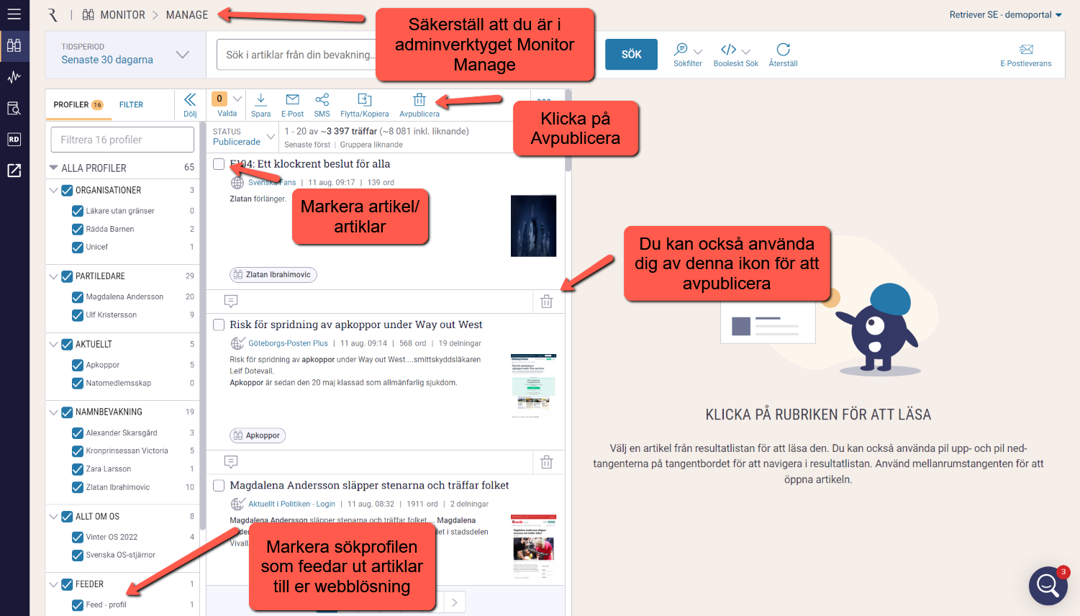The width and height of the screenshot is (1080, 616).
Task: Switch to the FILTER tab
Action: 131,105
